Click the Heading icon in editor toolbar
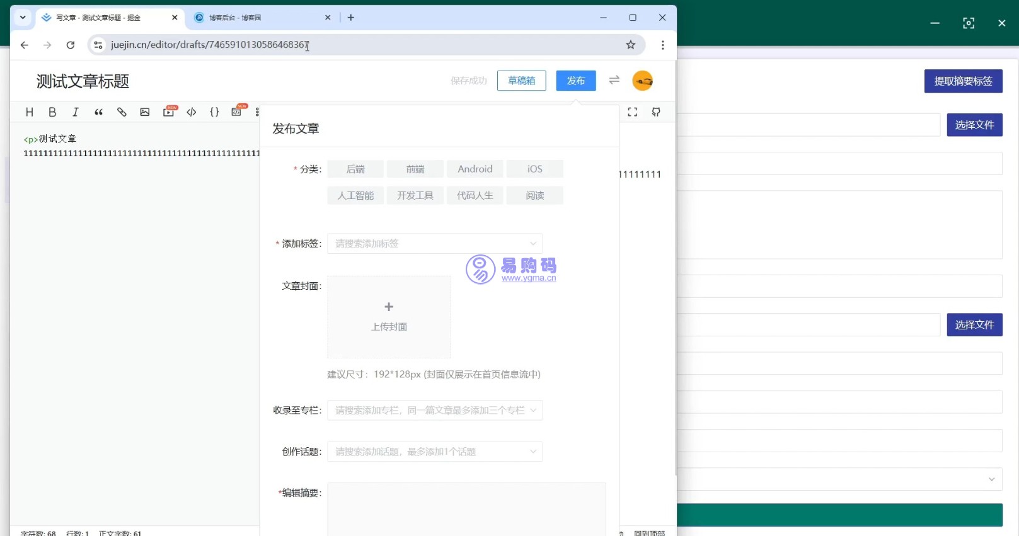 [x=29, y=112]
